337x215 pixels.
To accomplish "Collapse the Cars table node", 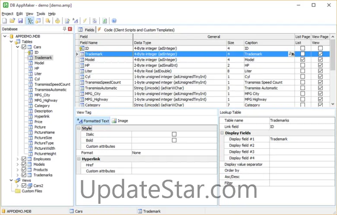I will tap(18, 47).
